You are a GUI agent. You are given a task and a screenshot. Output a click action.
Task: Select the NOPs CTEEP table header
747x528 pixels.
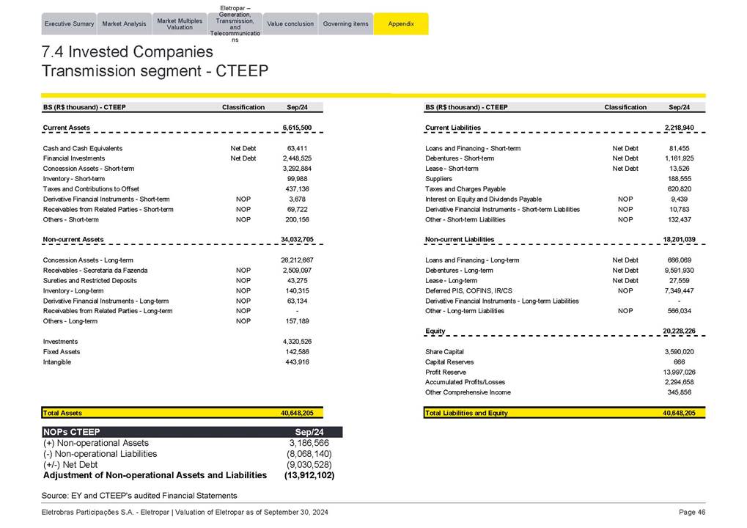pyautogui.click(x=192, y=432)
